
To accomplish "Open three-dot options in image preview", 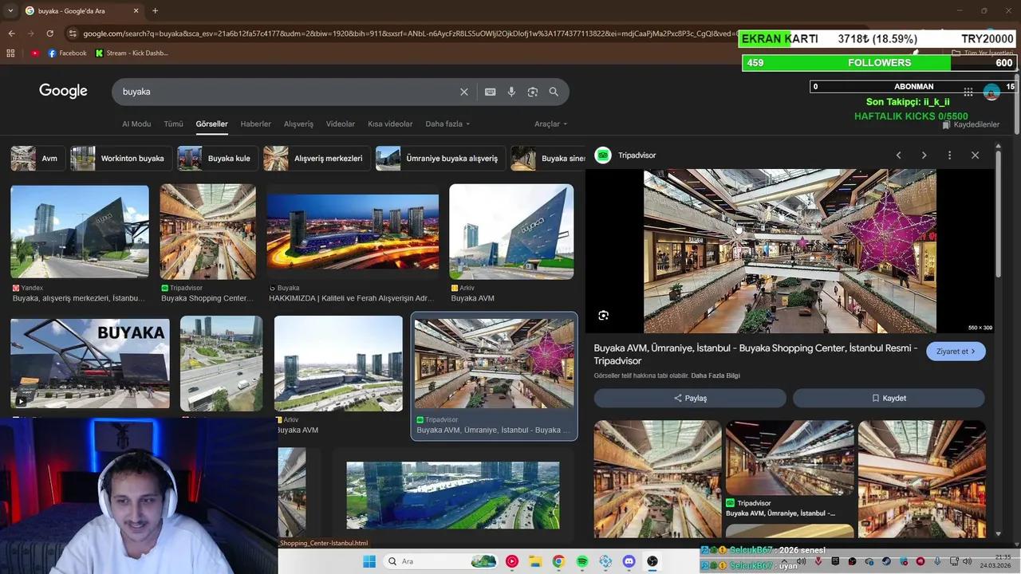I will (949, 155).
